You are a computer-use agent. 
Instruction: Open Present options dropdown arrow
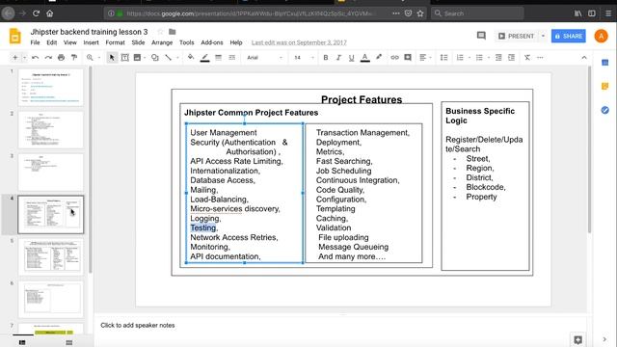[x=543, y=36]
